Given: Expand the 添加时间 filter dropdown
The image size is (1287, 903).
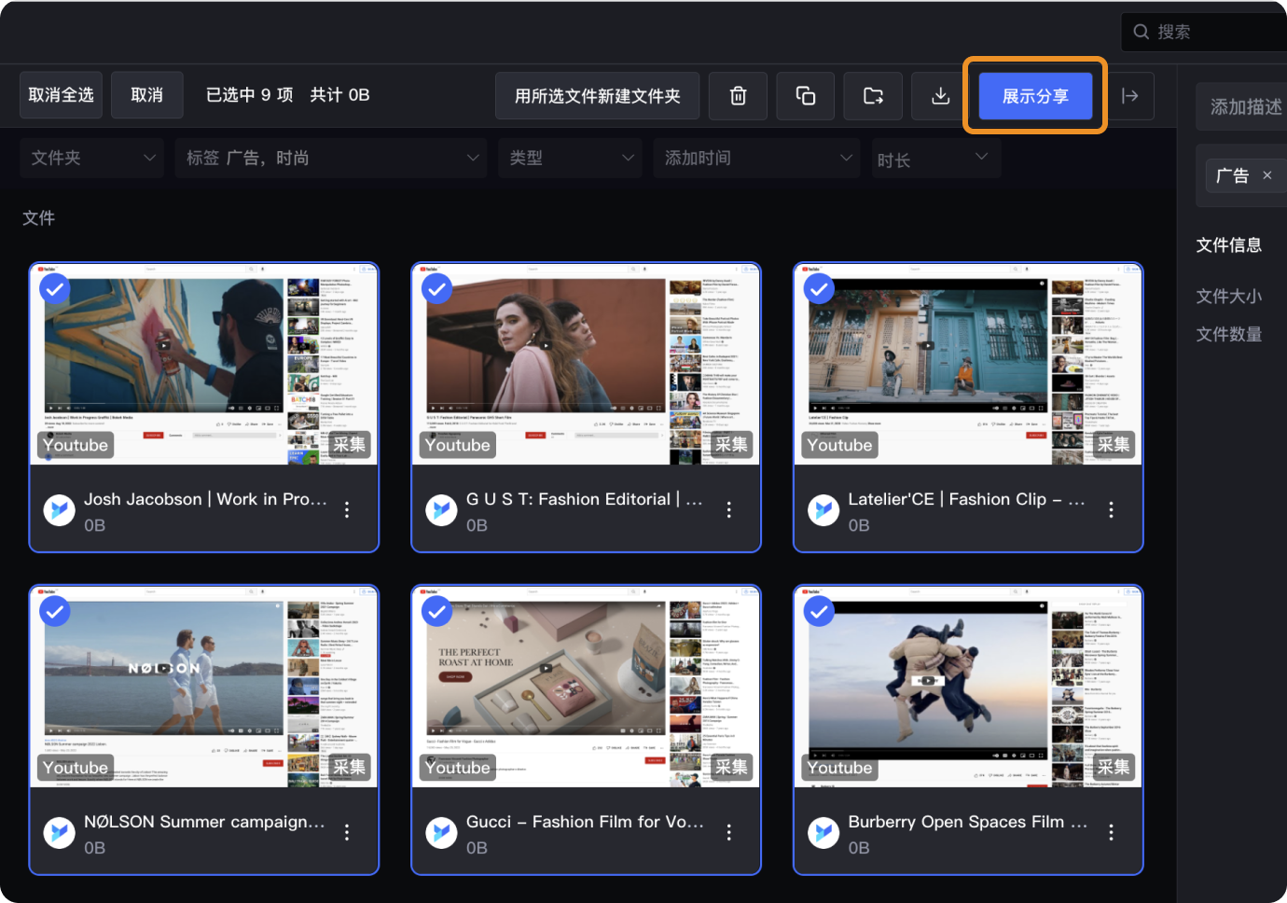Looking at the screenshot, I should 756,159.
